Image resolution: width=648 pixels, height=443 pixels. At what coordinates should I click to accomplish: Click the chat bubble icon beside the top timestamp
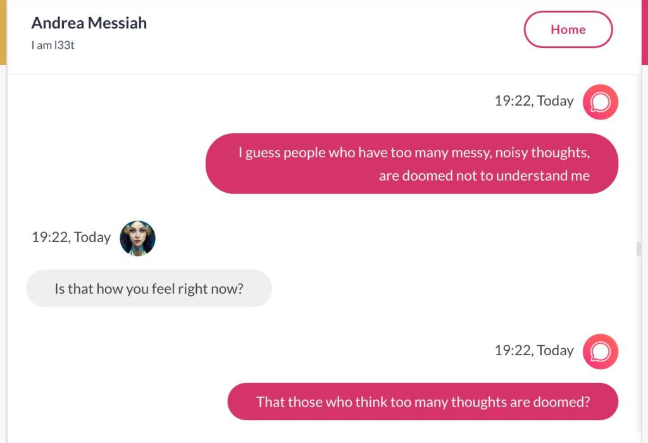pyautogui.click(x=600, y=102)
